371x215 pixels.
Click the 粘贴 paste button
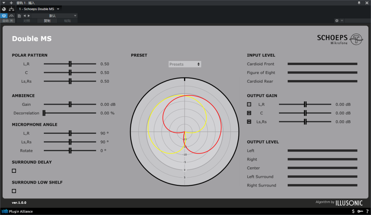coord(67,21)
